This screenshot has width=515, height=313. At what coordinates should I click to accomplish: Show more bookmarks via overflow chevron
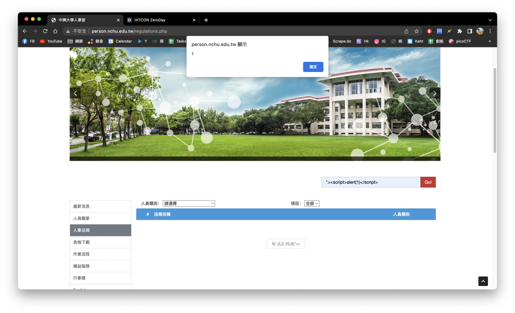[490, 41]
